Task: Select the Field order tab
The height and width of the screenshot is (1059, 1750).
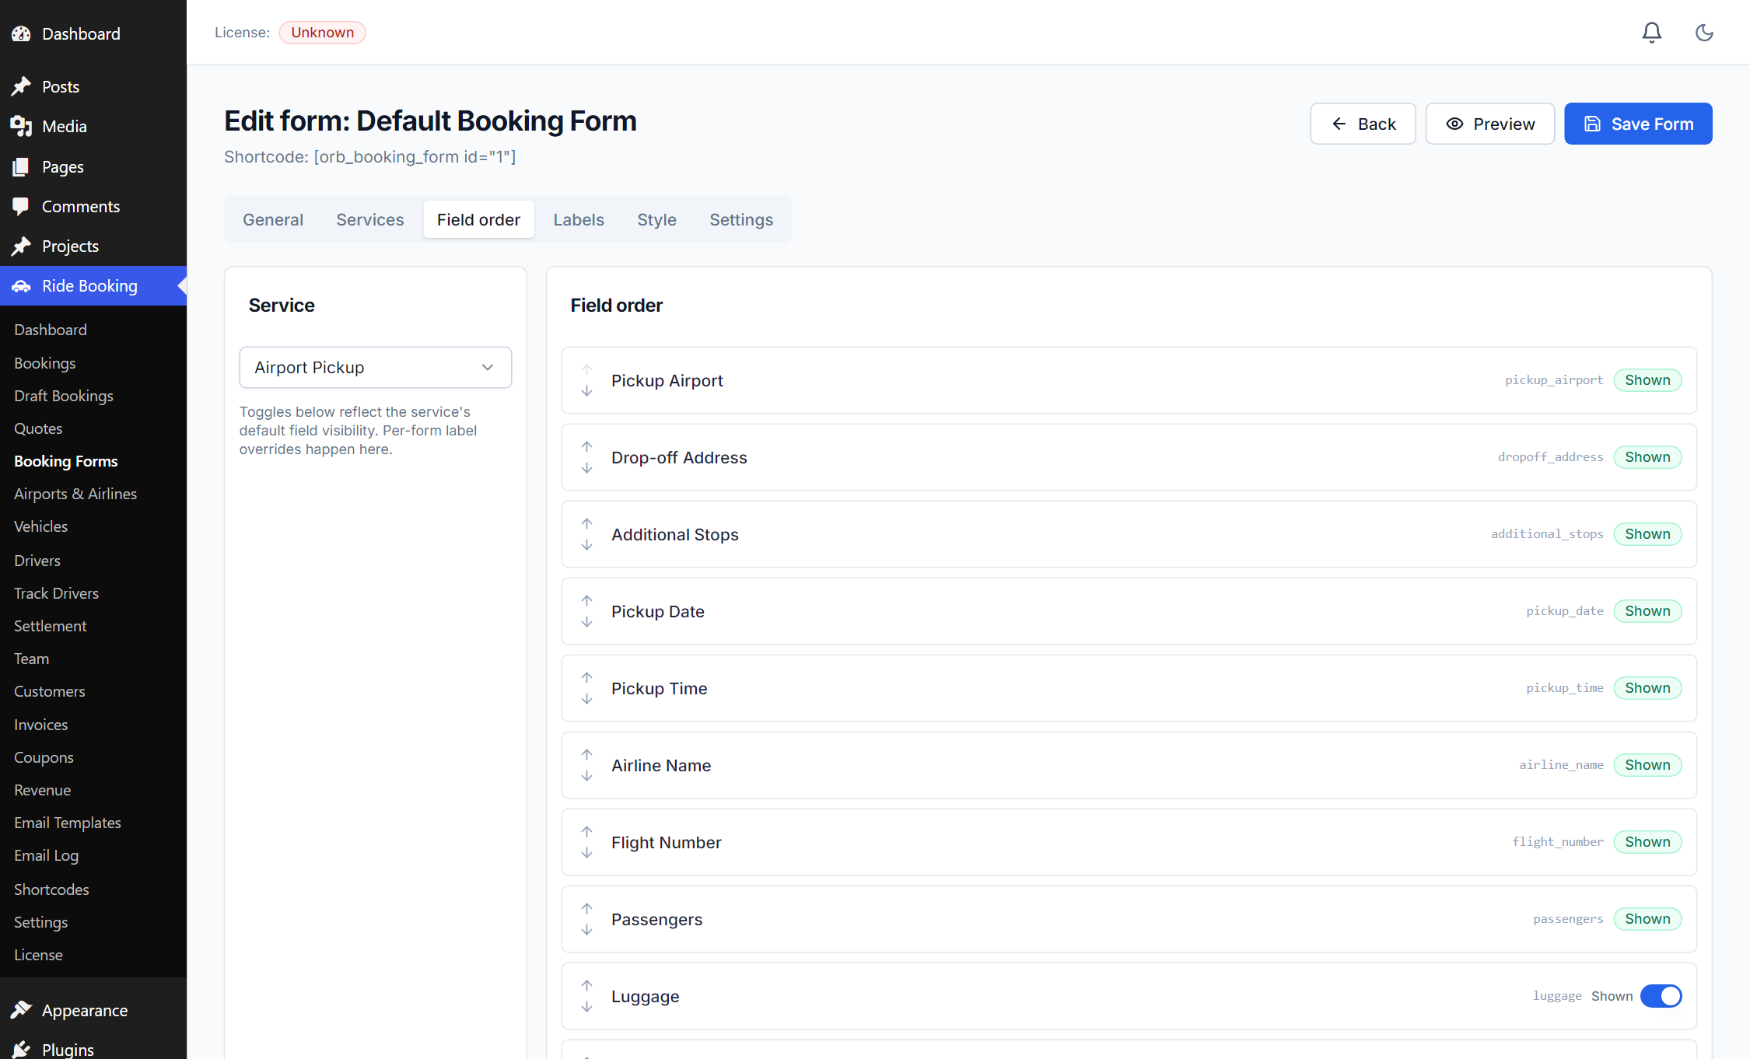Action: coord(478,219)
